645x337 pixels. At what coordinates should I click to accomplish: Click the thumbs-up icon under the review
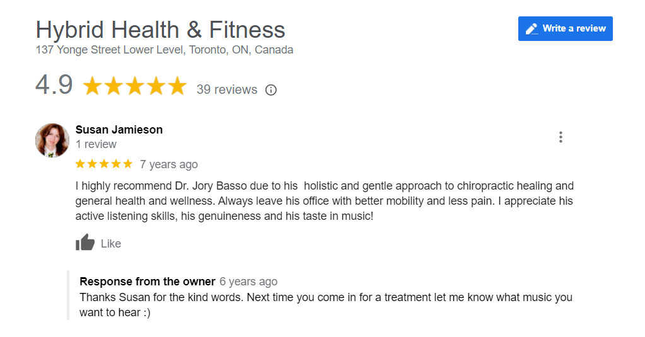tap(85, 243)
